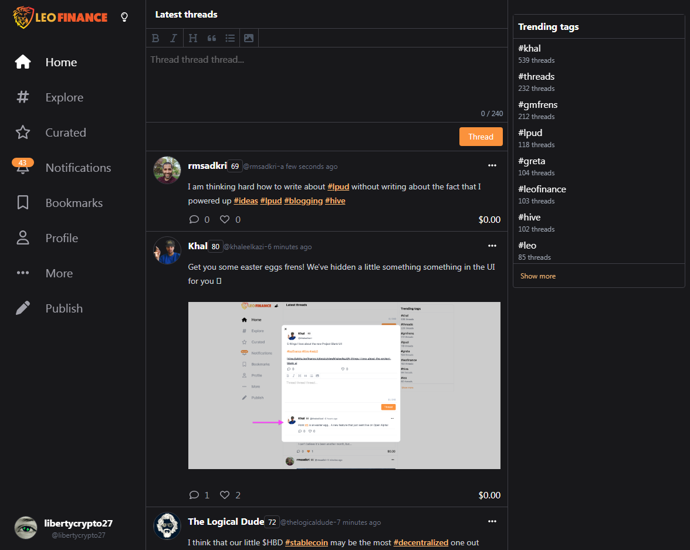Open options menu on The Logical Dude's thread
690x550 pixels.
click(x=492, y=521)
